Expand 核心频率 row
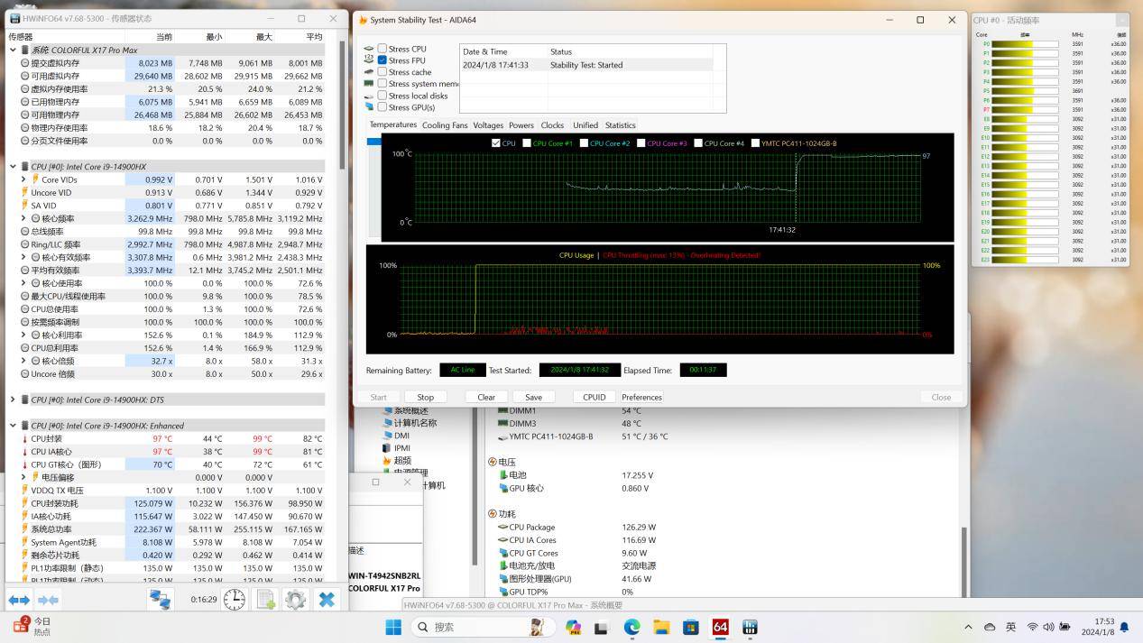This screenshot has height=643, width=1143. pyautogui.click(x=23, y=218)
